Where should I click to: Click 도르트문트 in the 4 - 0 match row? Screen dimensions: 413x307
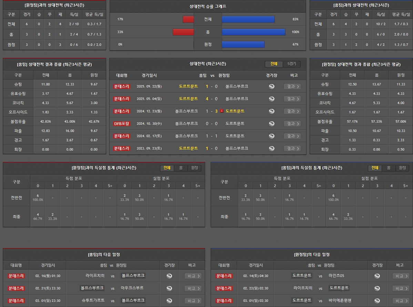click(x=189, y=99)
